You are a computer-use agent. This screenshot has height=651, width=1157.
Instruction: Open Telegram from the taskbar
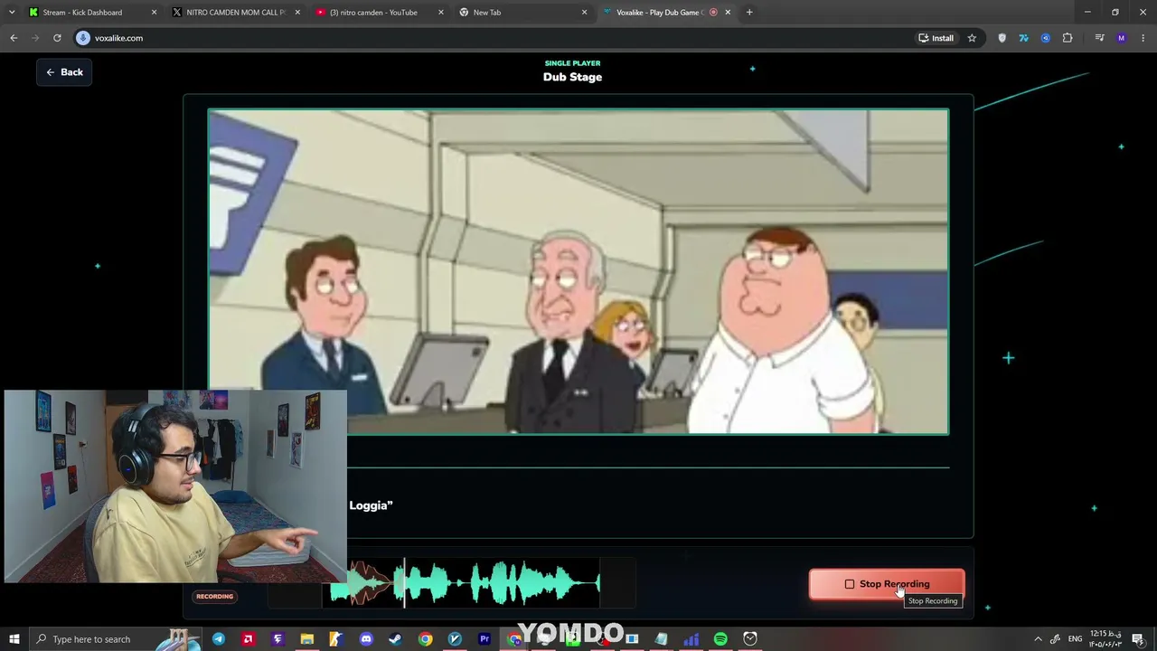pos(219,639)
